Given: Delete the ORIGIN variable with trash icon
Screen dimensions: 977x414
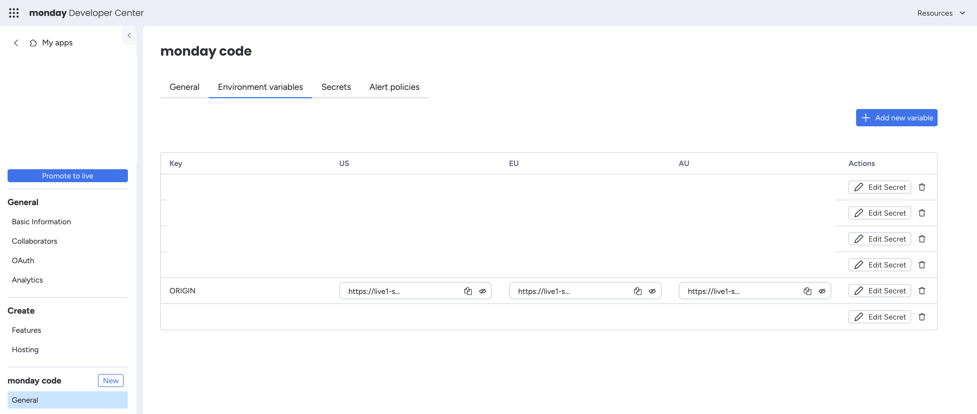Looking at the screenshot, I should tap(922, 291).
